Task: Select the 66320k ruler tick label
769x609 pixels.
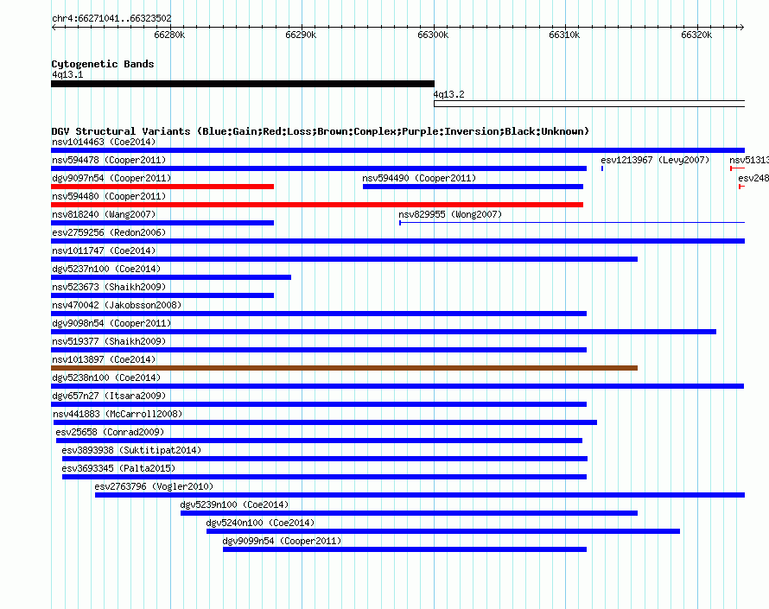Action: 696,35
